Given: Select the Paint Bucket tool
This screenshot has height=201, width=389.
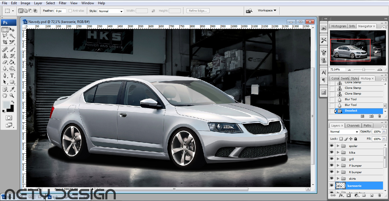Looking at the screenshot, I should 12,62.
